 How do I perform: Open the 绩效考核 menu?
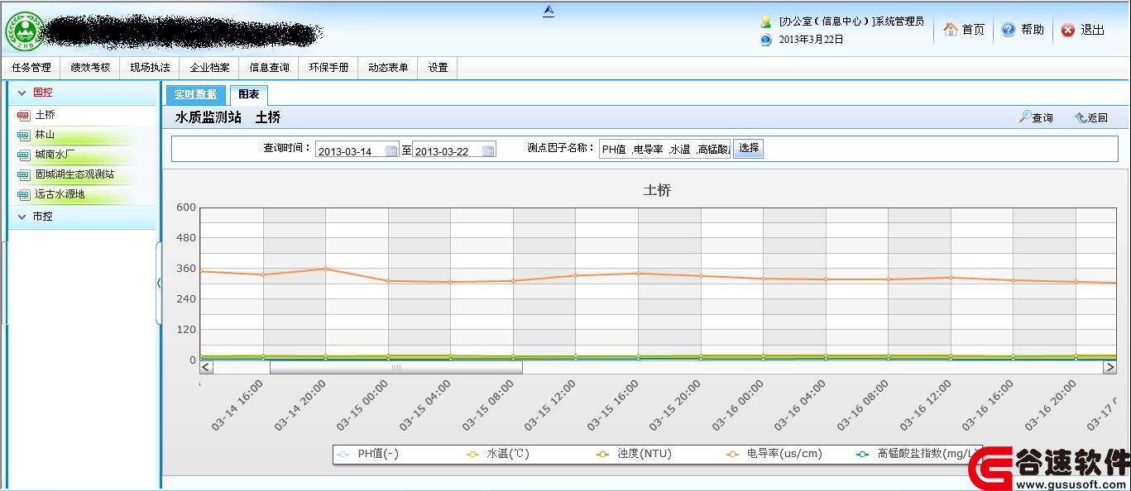[x=90, y=68]
